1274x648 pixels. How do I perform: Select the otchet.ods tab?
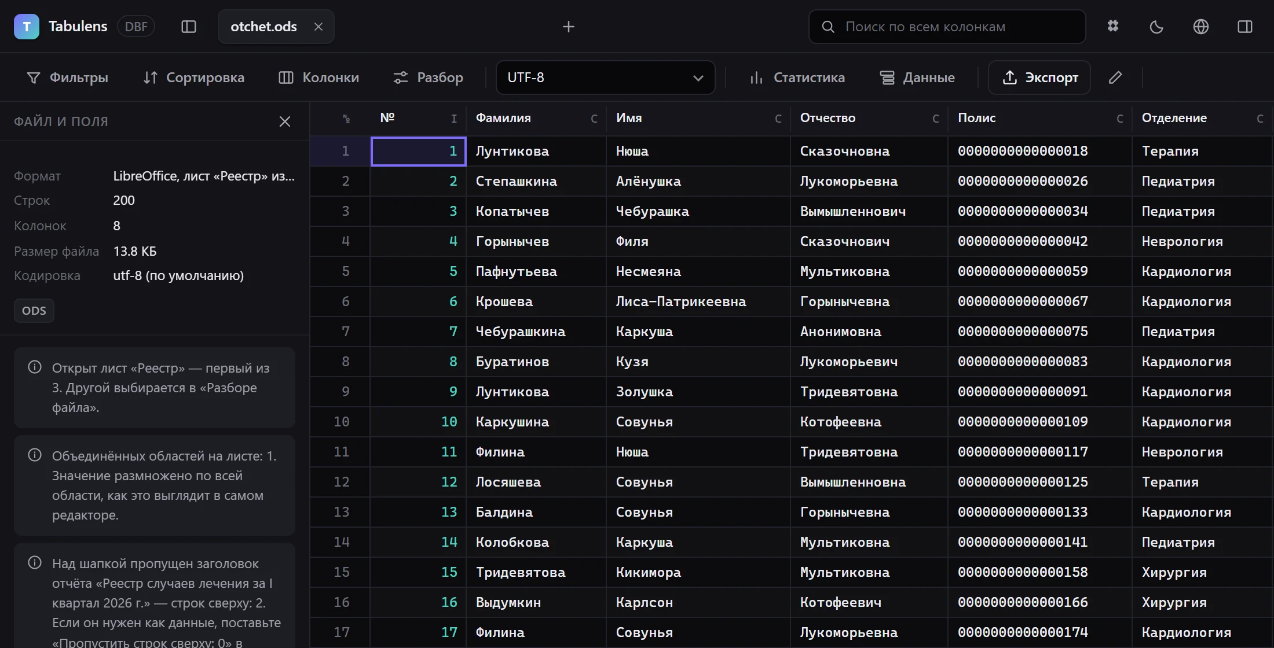tap(264, 27)
